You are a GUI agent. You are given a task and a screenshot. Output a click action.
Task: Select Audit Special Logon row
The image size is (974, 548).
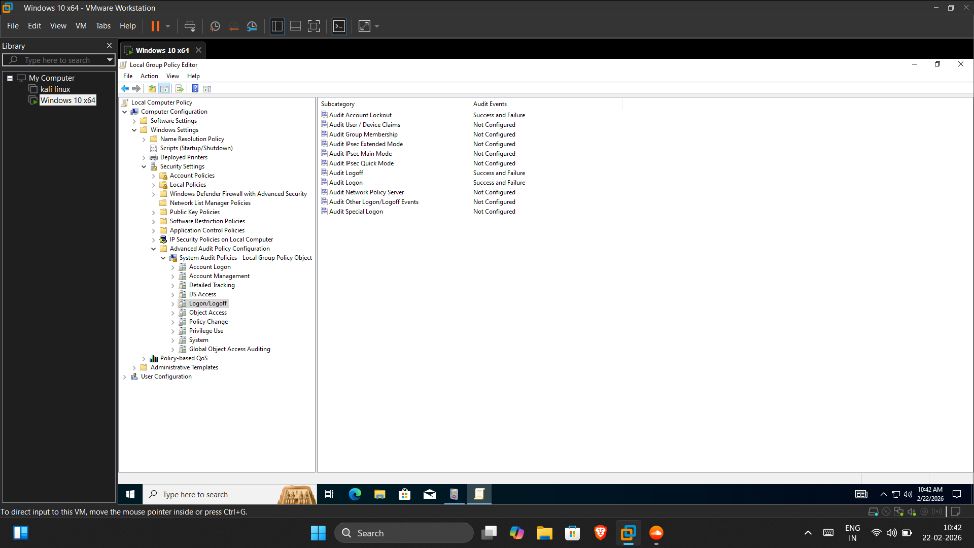[356, 212]
